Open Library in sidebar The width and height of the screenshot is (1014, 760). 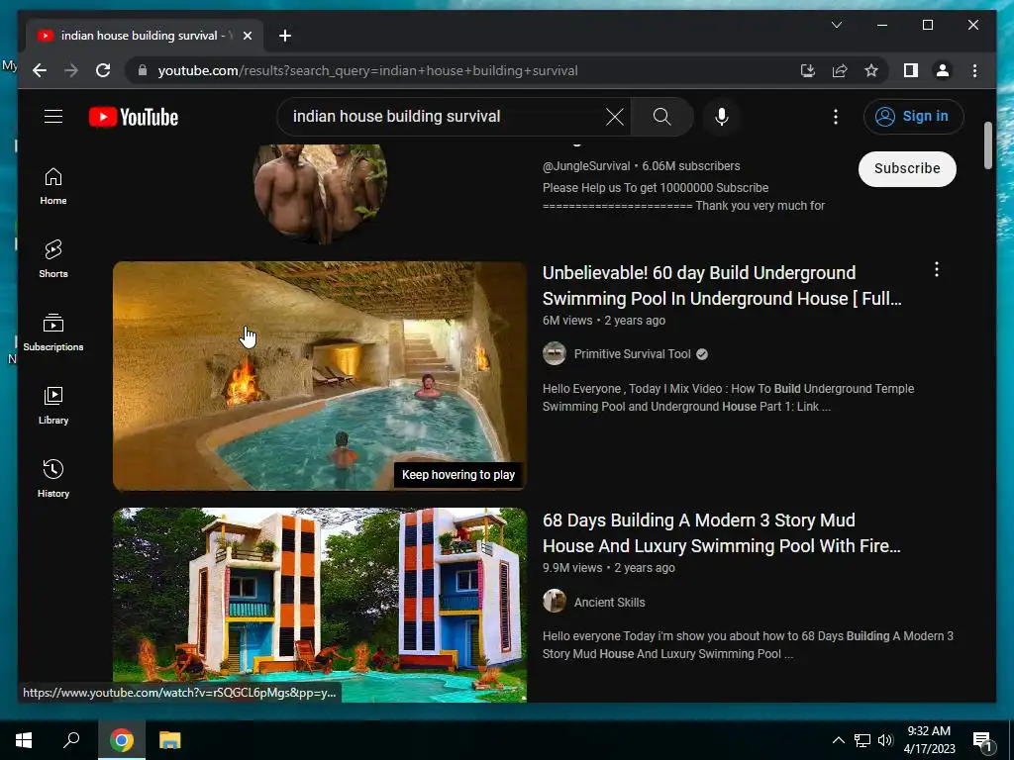[53, 406]
